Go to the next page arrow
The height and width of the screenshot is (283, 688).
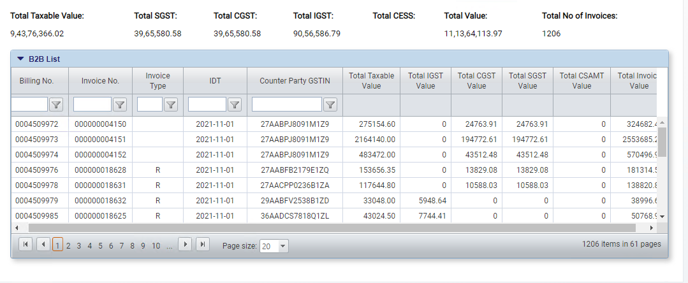click(x=185, y=244)
